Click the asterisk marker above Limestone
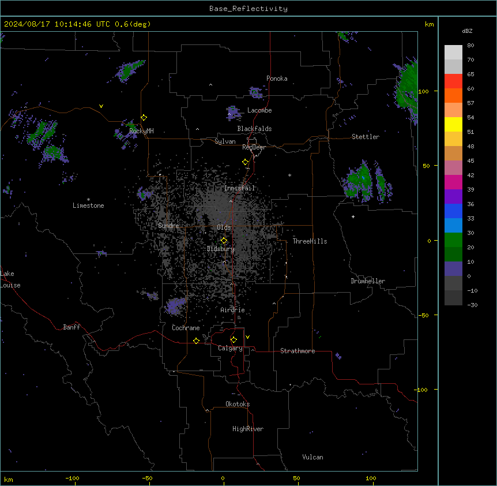The height and width of the screenshot is (486, 497). [88, 200]
